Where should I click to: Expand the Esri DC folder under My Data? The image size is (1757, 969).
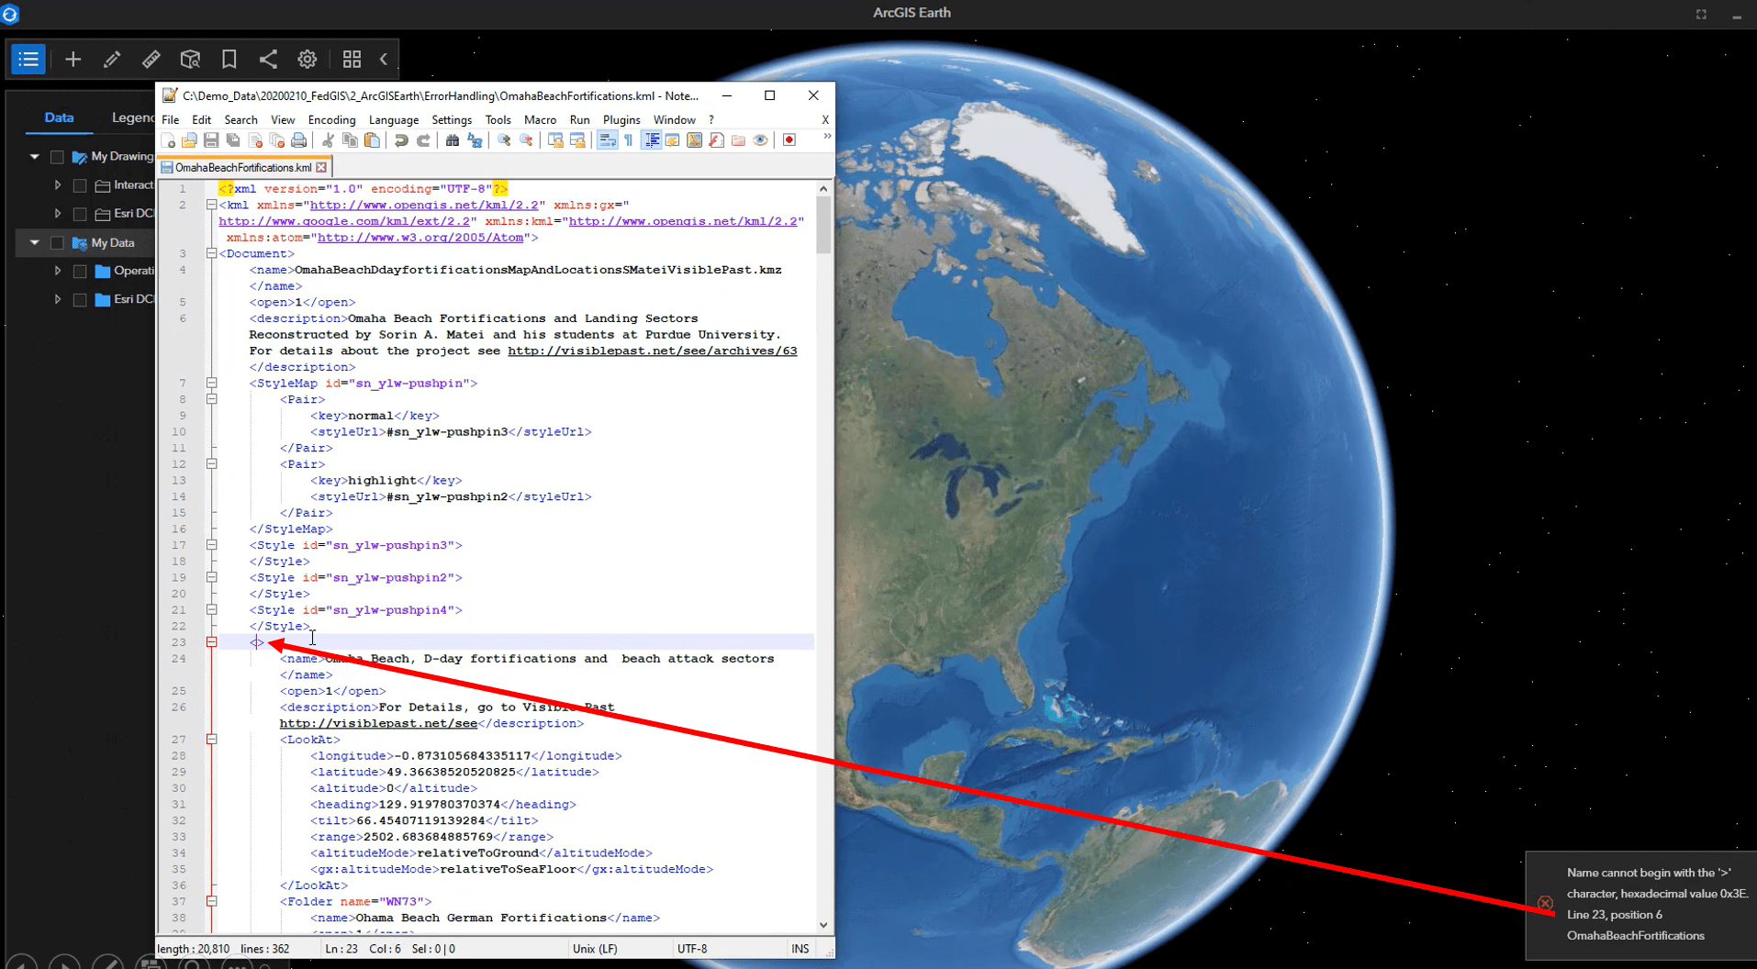tap(57, 299)
